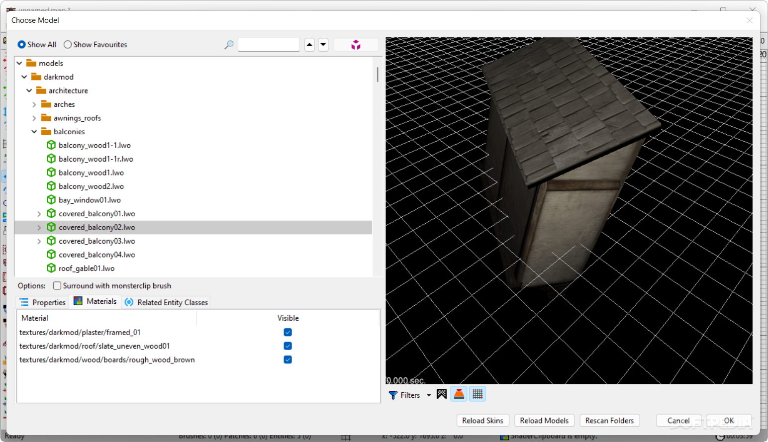Switch to Related Entity Classes tab
768x442 pixels.
166,302
